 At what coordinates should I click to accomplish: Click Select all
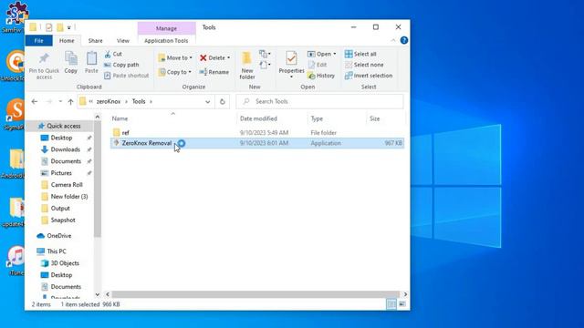(360, 54)
